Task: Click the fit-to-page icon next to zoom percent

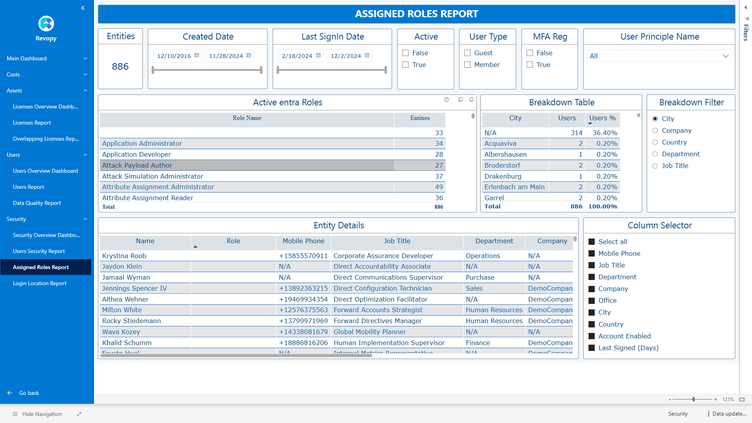Action: (x=742, y=399)
